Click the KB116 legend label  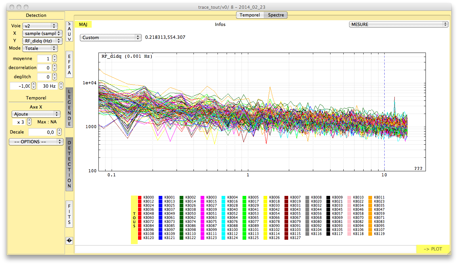click(x=316, y=234)
